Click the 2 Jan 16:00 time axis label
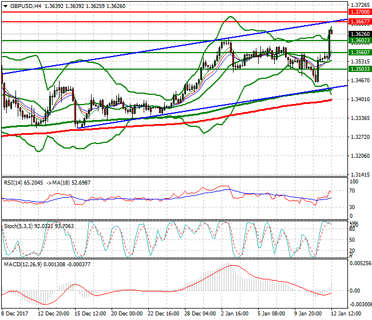Screen dimensions: 372x320 pos(235,313)
